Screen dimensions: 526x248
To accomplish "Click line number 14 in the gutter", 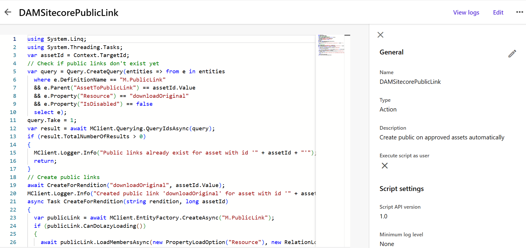I will 13,145.
